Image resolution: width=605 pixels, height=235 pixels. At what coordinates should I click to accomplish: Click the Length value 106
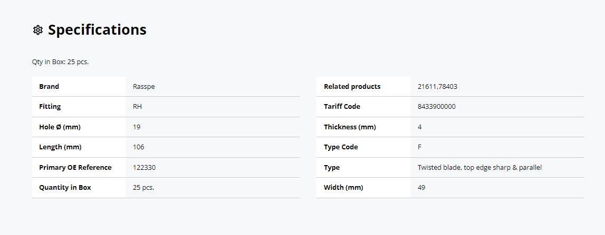[138, 147]
